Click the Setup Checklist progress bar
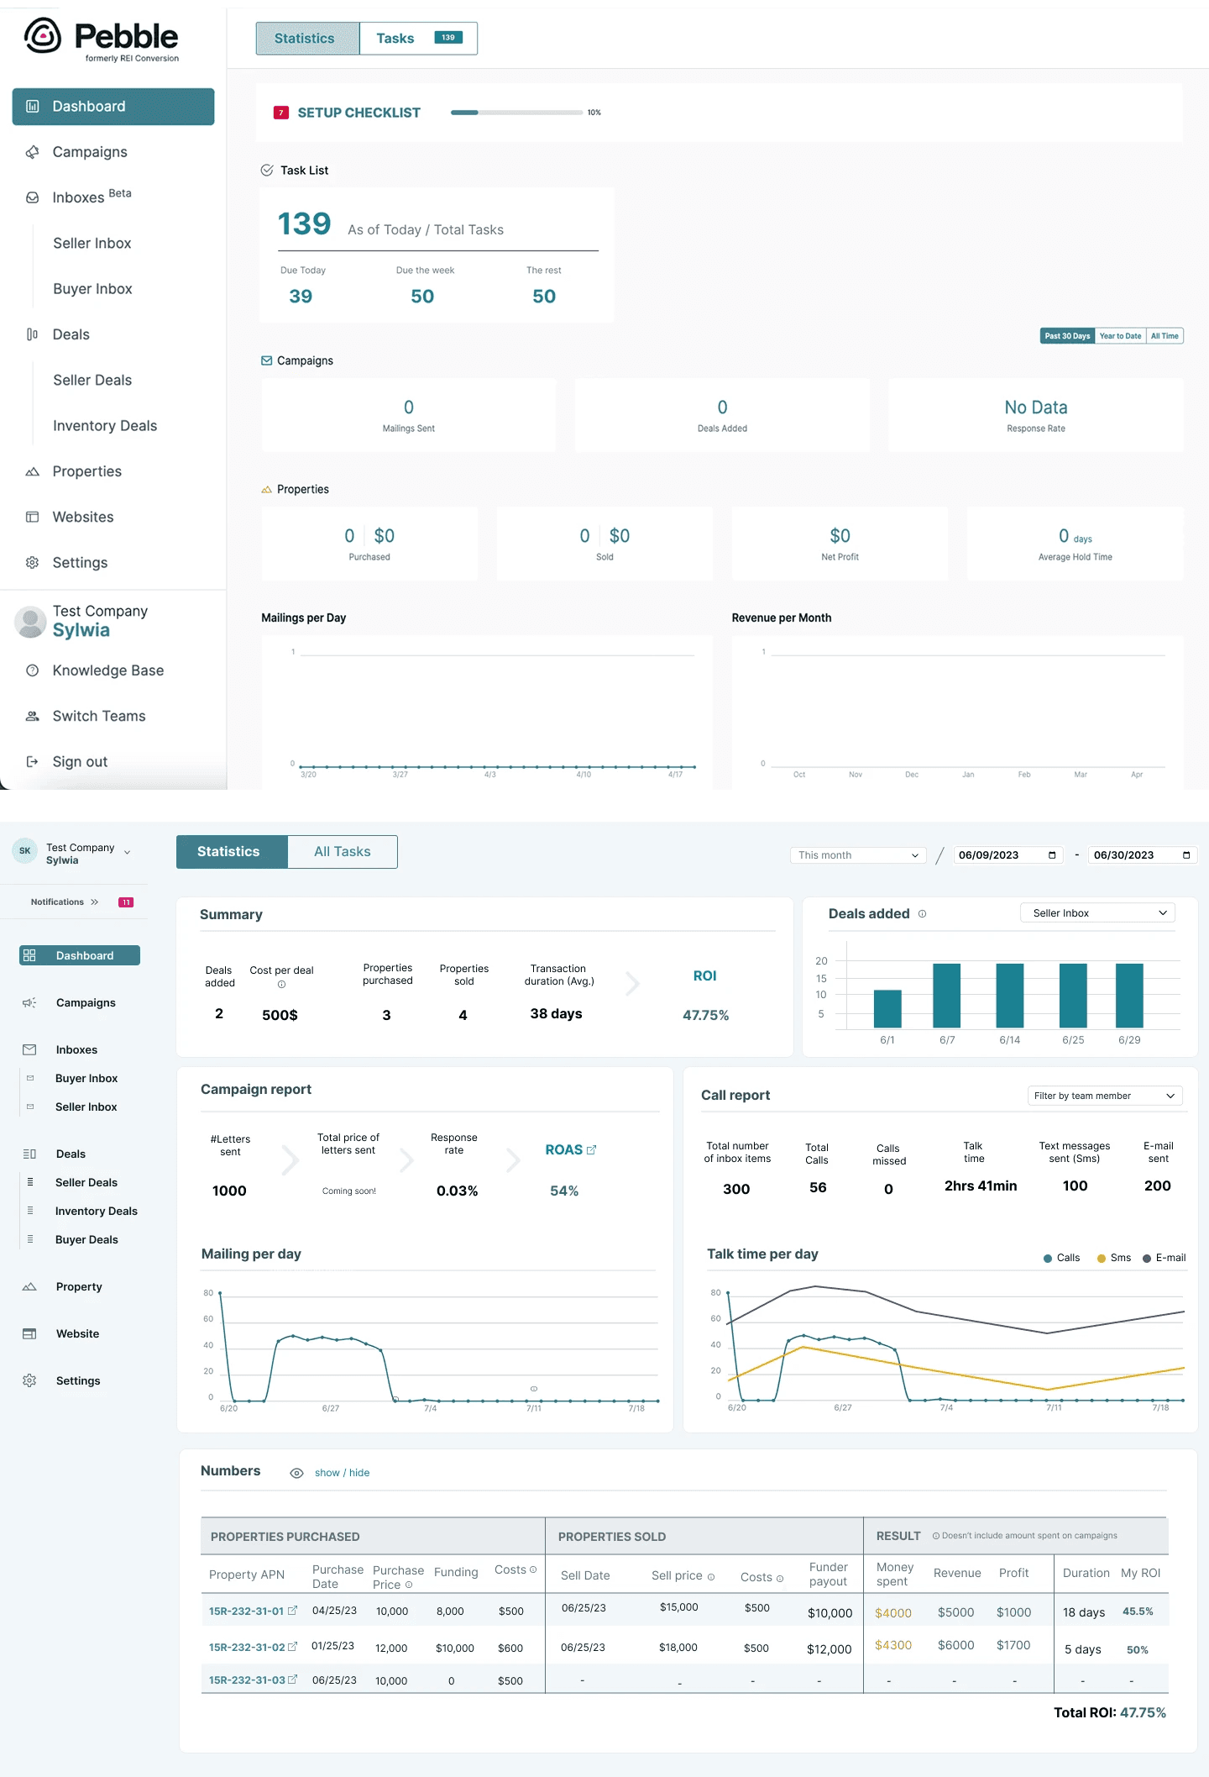Image resolution: width=1209 pixels, height=1777 pixels. pyautogui.click(x=516, y=113)
